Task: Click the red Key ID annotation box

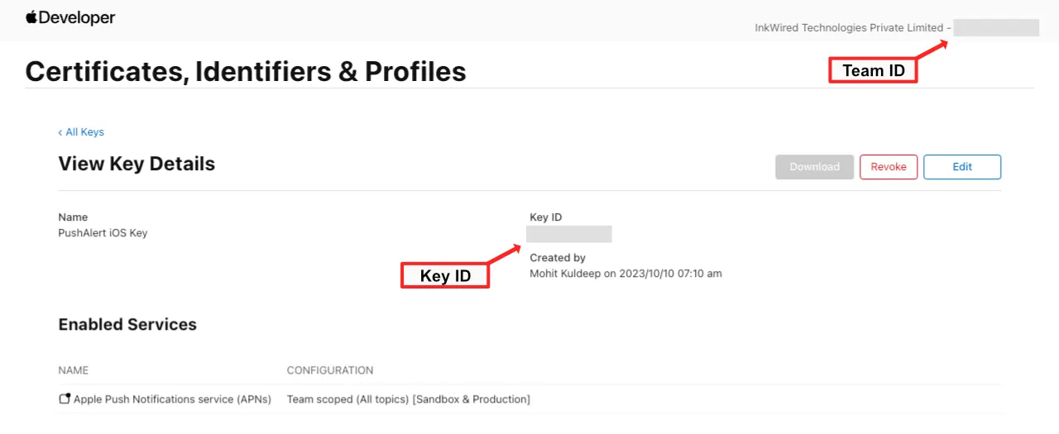Action: tap(445, 276)
